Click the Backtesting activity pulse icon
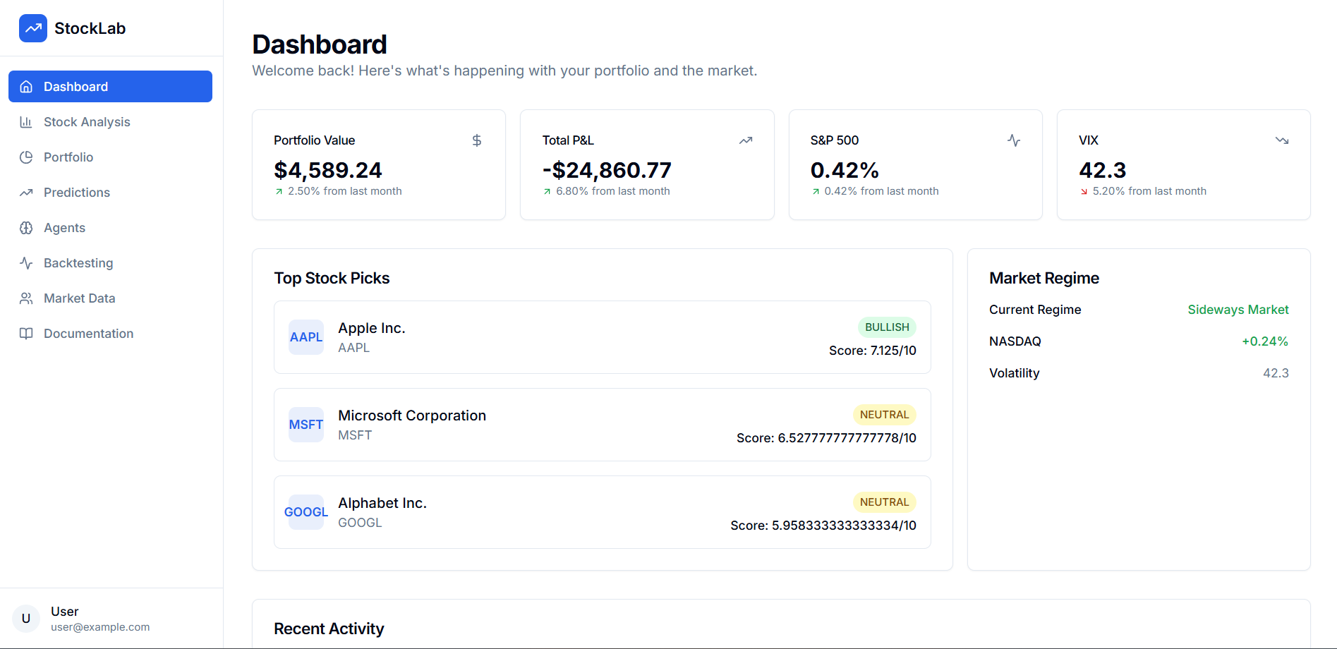 26,263
